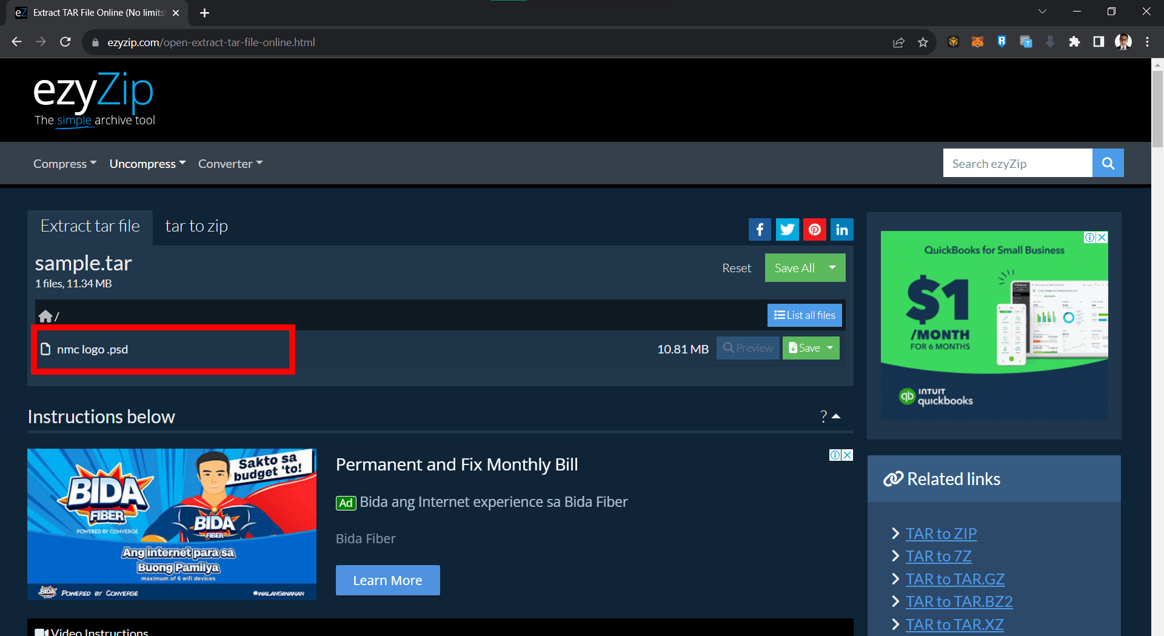Screen dimensions: 1164x636
Task: Share the page on Twitter
Action: [787, 229]
